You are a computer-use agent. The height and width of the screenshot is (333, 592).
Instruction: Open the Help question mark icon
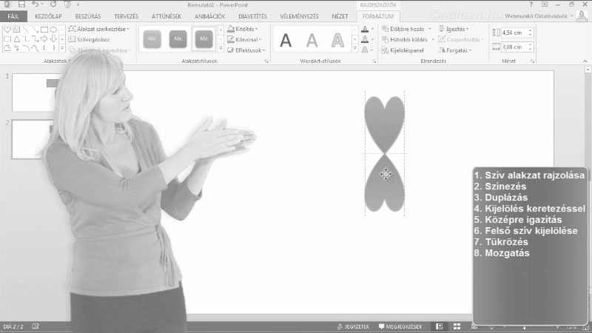[531, 4]
